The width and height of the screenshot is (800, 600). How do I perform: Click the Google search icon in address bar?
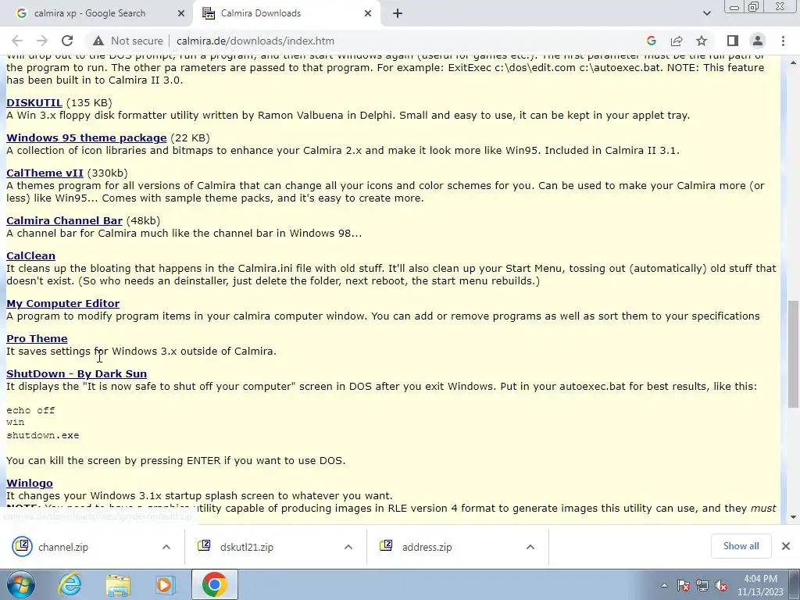(x=651, y=41)
